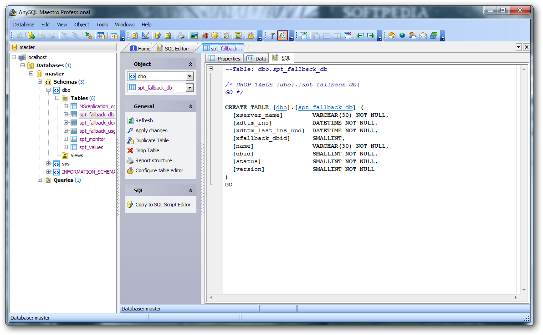Open the Database menu
Screen dimensions: 543x335
coord(24,25)
